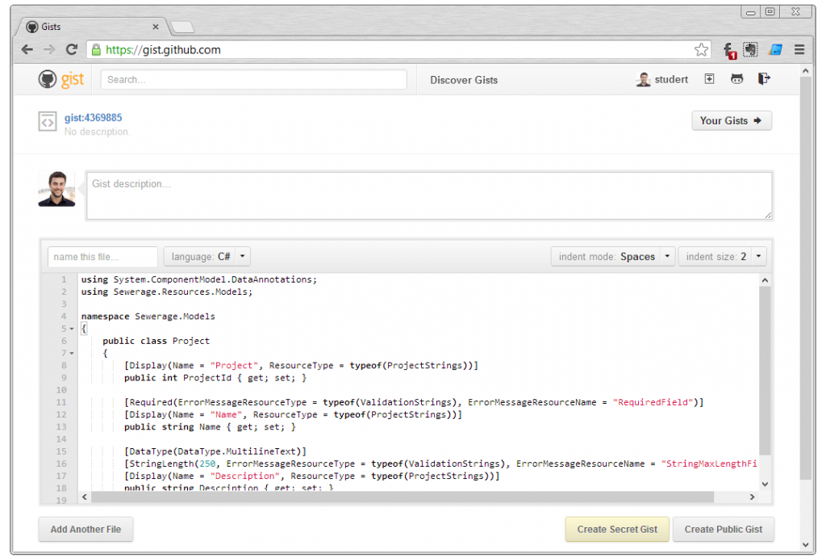Open the Chrome hamburger menu

(799, 49)
